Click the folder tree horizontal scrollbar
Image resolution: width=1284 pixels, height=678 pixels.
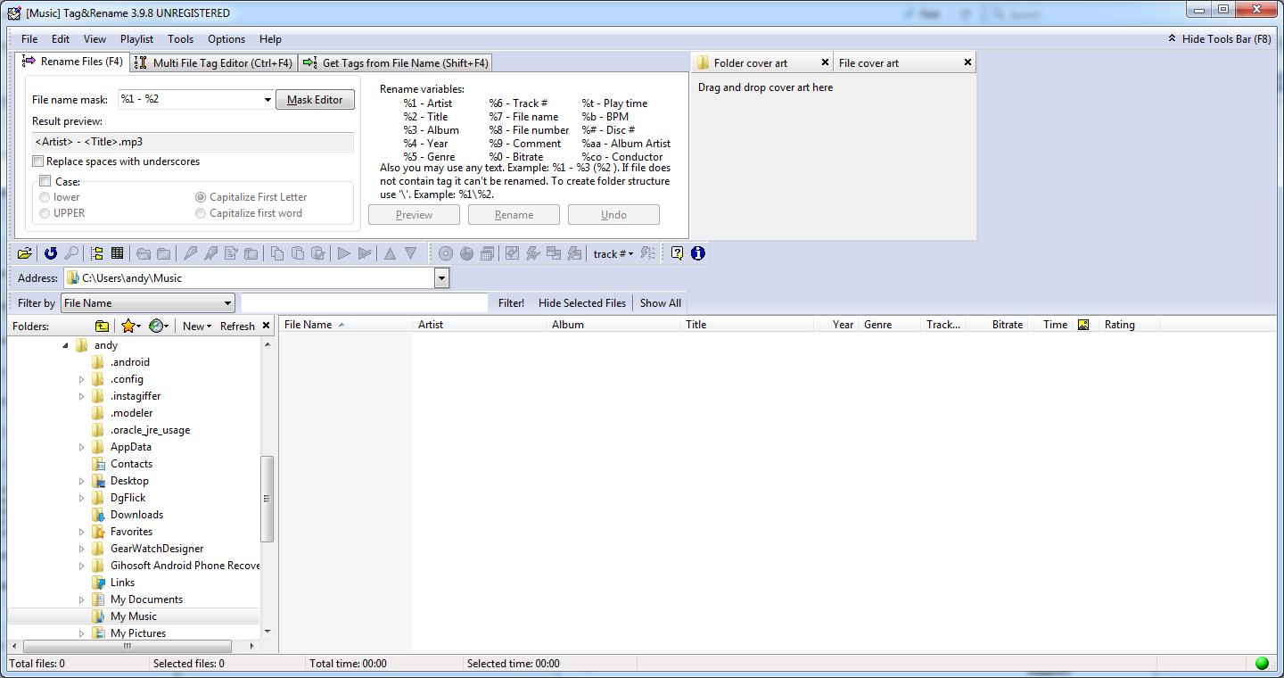(x=127, y=646)
